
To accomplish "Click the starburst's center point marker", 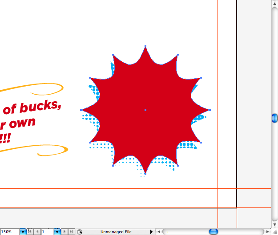I will click(145, 110).
